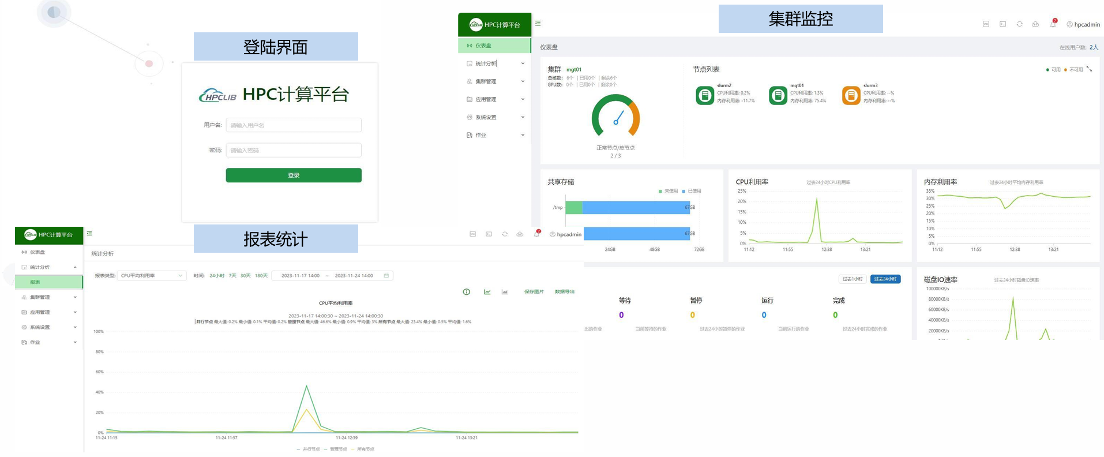1104x457 pixels.
Task: Click the 用户名 input field
Action: (x=293, y=125)
